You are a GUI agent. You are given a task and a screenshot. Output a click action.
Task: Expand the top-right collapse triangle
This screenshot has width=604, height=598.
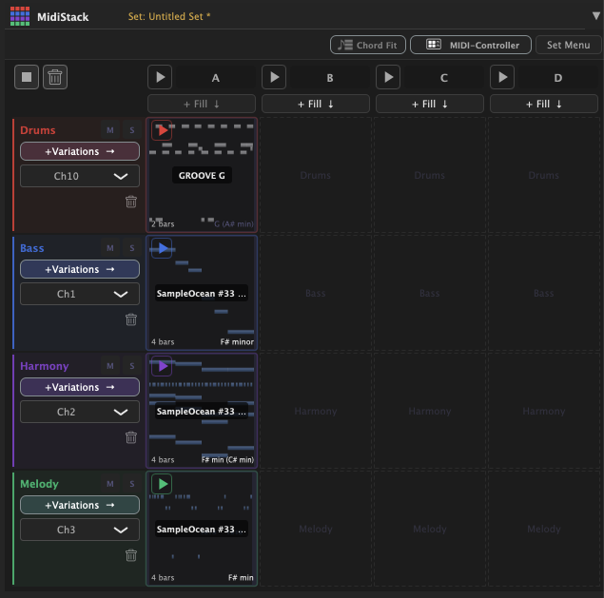[595, 16]
